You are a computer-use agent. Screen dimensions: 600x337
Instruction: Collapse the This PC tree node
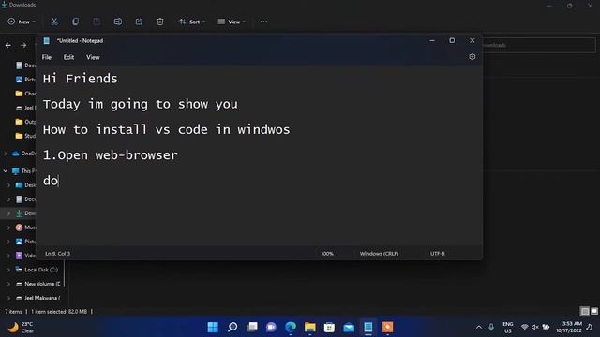6,170
